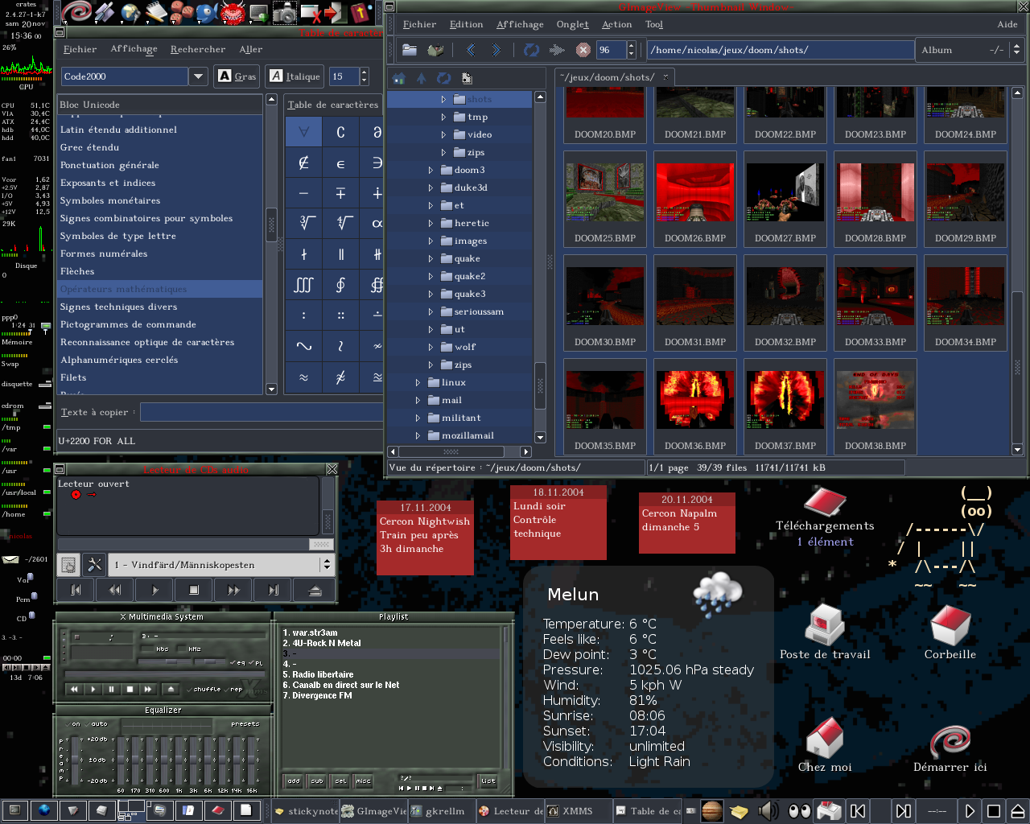Click the red stop button in GImageView toolbar
Screen dimensions: 1030x824
583,50
